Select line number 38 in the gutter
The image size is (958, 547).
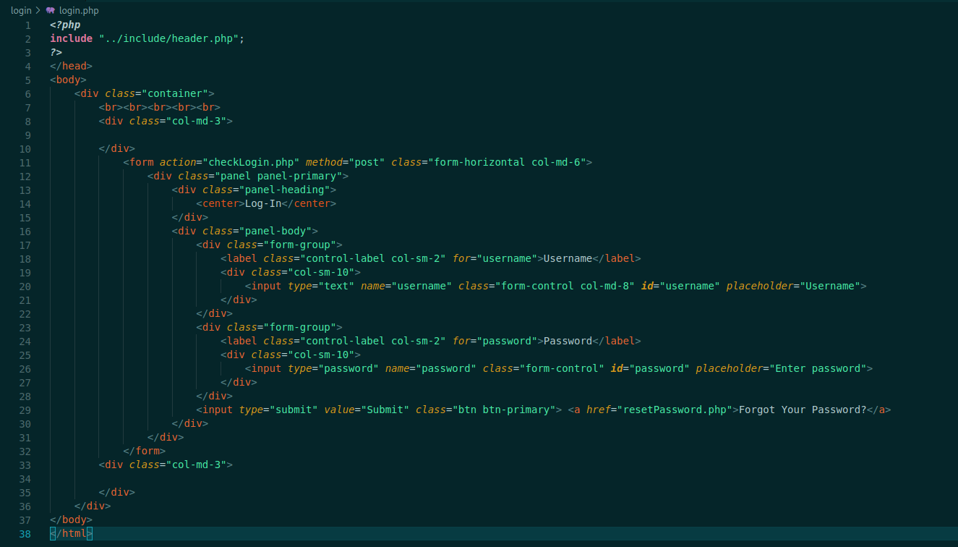(x=25, y=533)
